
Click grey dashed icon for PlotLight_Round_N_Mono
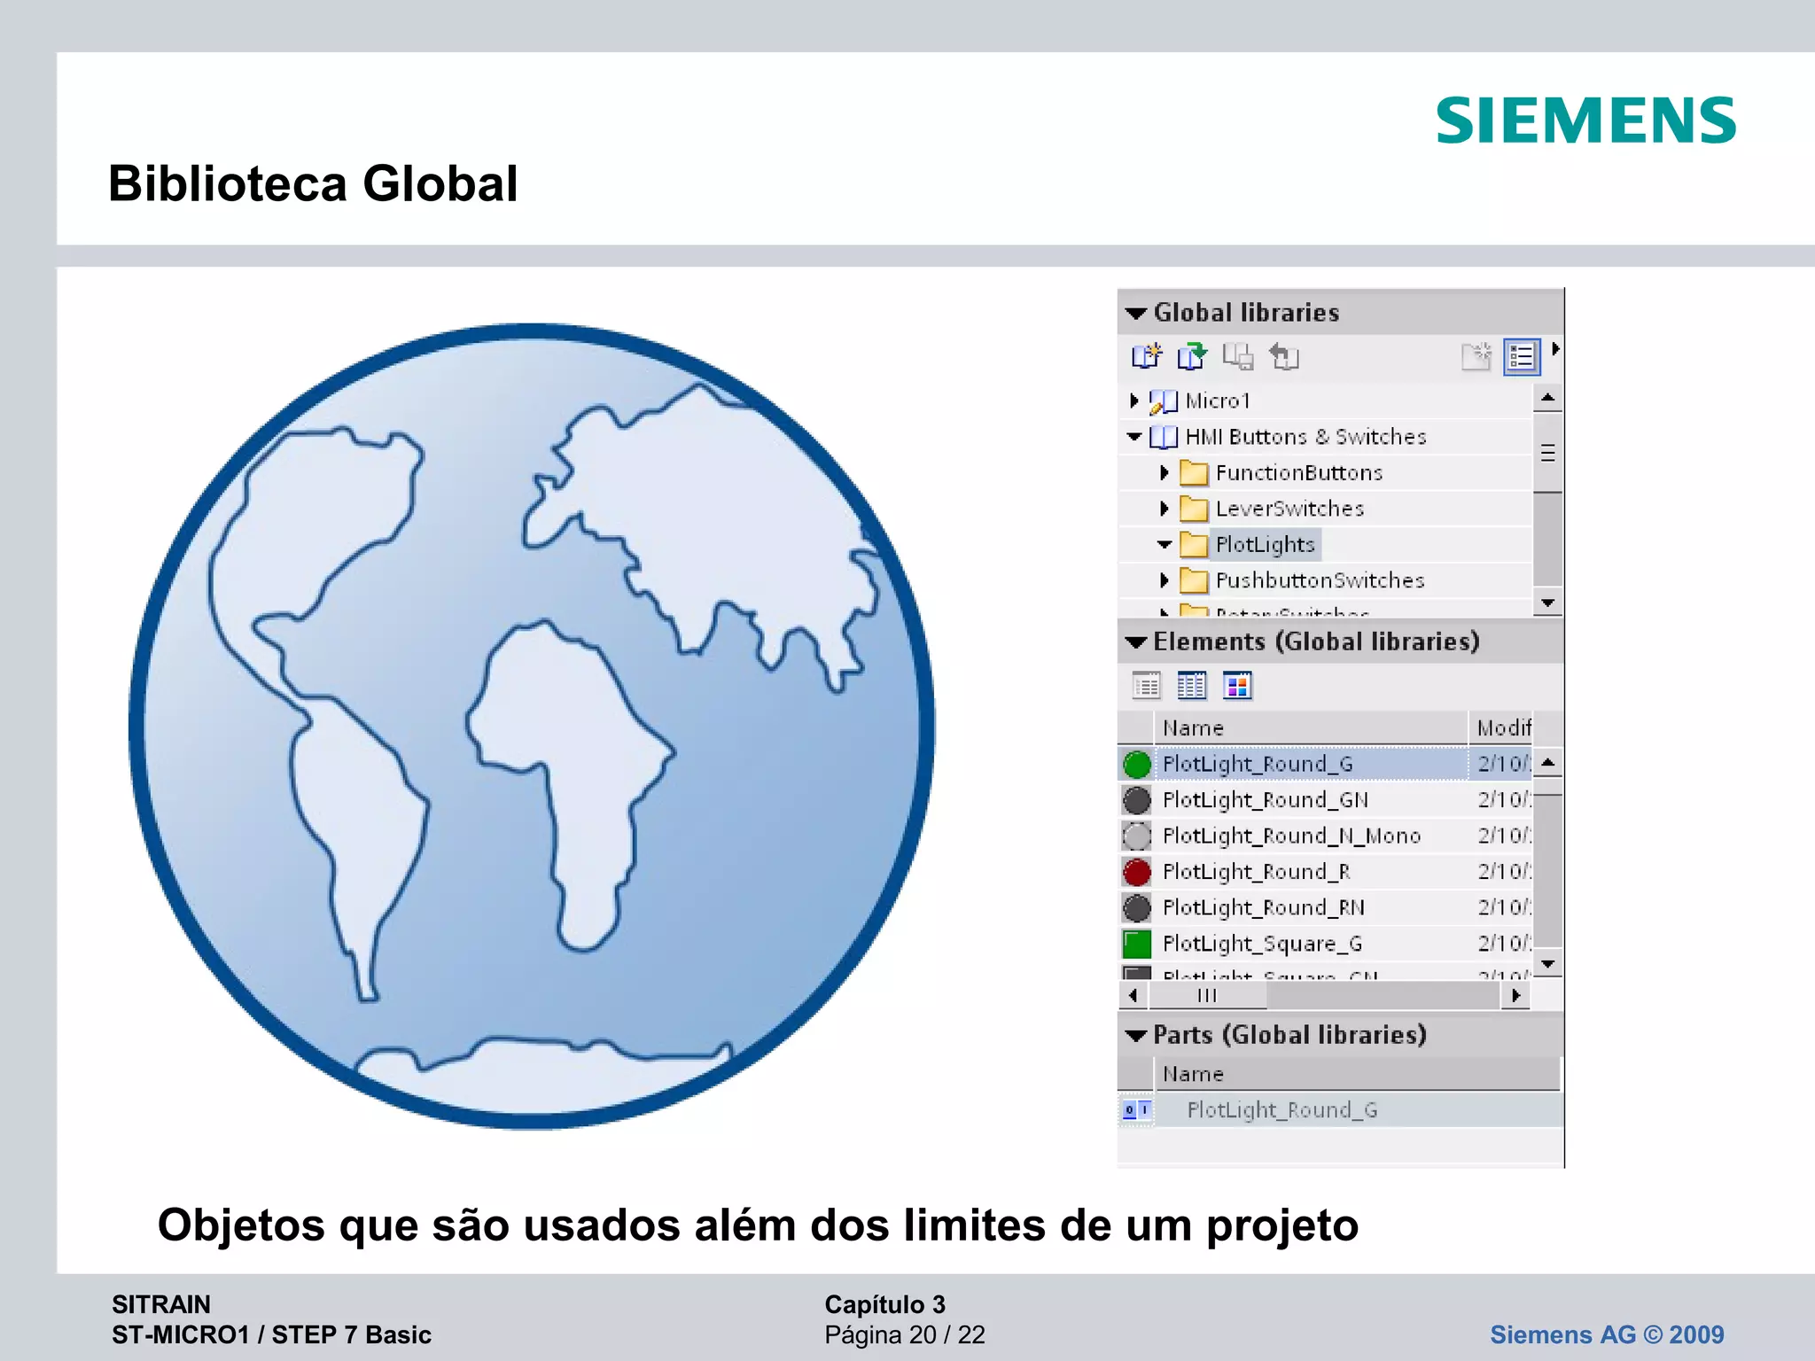pos(1137,836)
